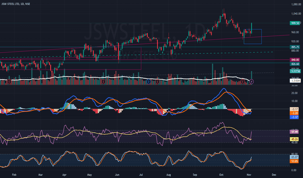This screenshot has height=178, width=303.
Task: Click the May label on time axis
Action: click(x=89, y=175)
